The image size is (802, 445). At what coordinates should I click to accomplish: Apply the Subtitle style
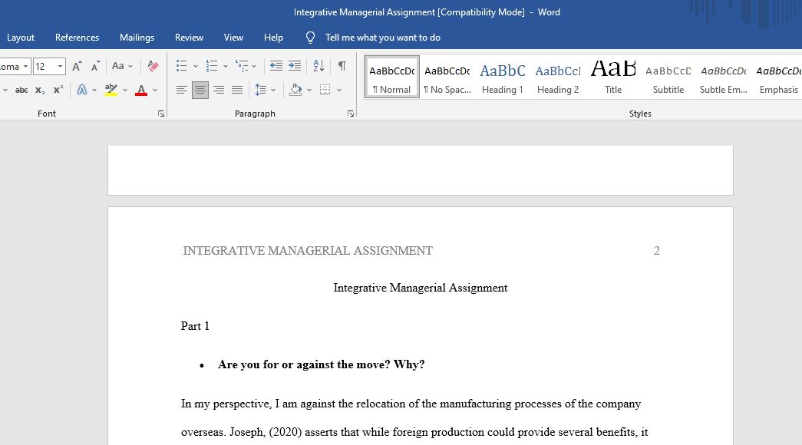[x=668, y=77]
